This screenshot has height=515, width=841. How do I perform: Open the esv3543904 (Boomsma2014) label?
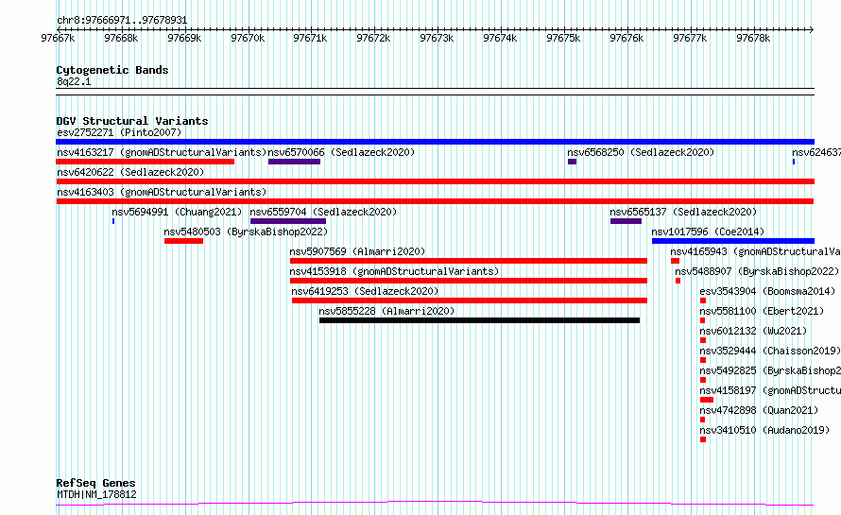768,291
